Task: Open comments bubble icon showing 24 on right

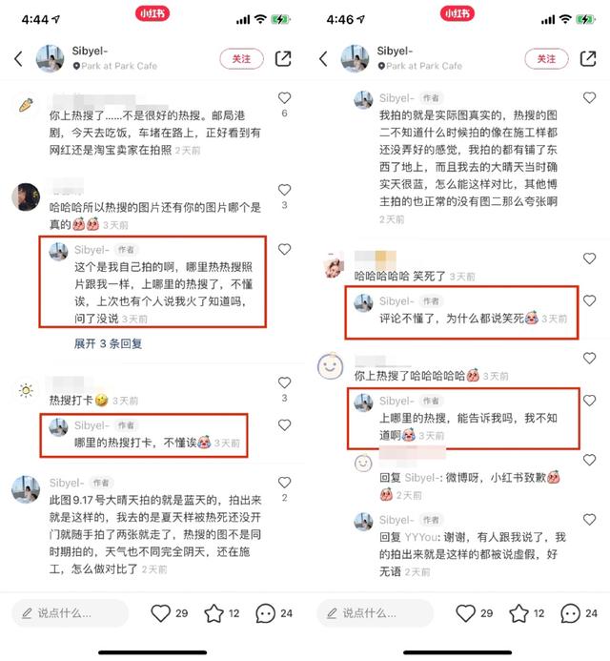Action: [570, 613]
